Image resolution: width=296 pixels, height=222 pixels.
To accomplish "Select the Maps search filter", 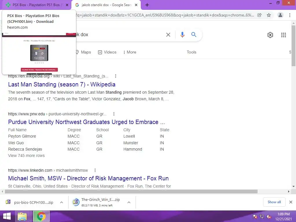I will [83, 52].
